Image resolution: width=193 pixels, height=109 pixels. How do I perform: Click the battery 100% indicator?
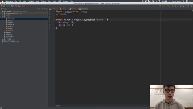164,1
